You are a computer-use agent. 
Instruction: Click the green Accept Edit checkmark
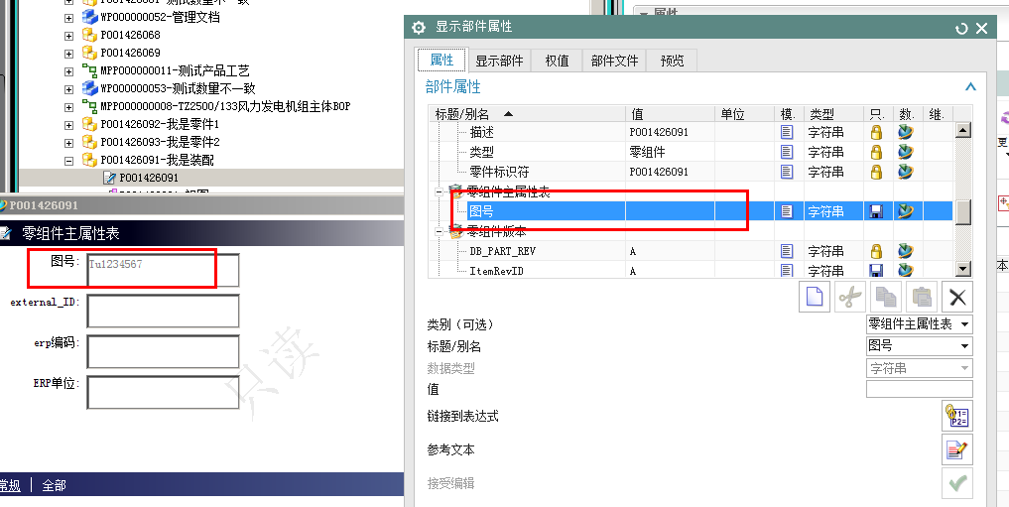tap(956, 482)
